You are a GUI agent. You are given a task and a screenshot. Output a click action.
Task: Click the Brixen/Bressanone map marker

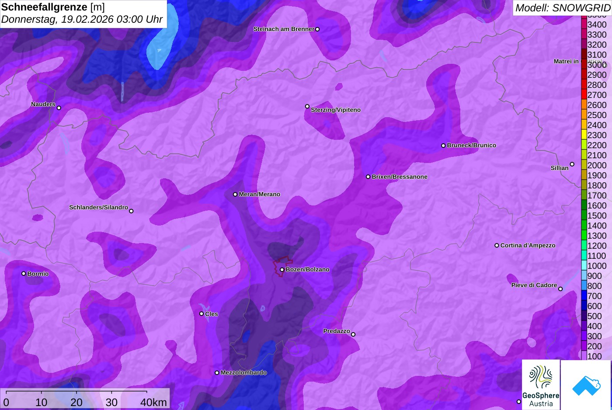368,177
